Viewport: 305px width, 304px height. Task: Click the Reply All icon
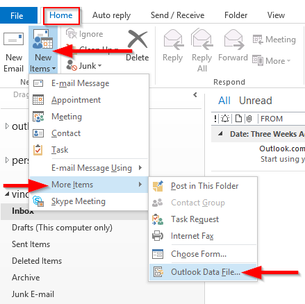click(x=202, y=39)
